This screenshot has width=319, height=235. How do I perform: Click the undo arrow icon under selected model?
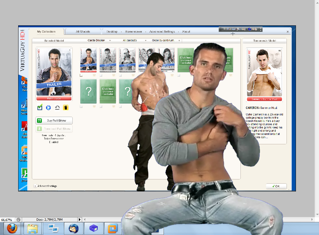click(x=57, y=108)
